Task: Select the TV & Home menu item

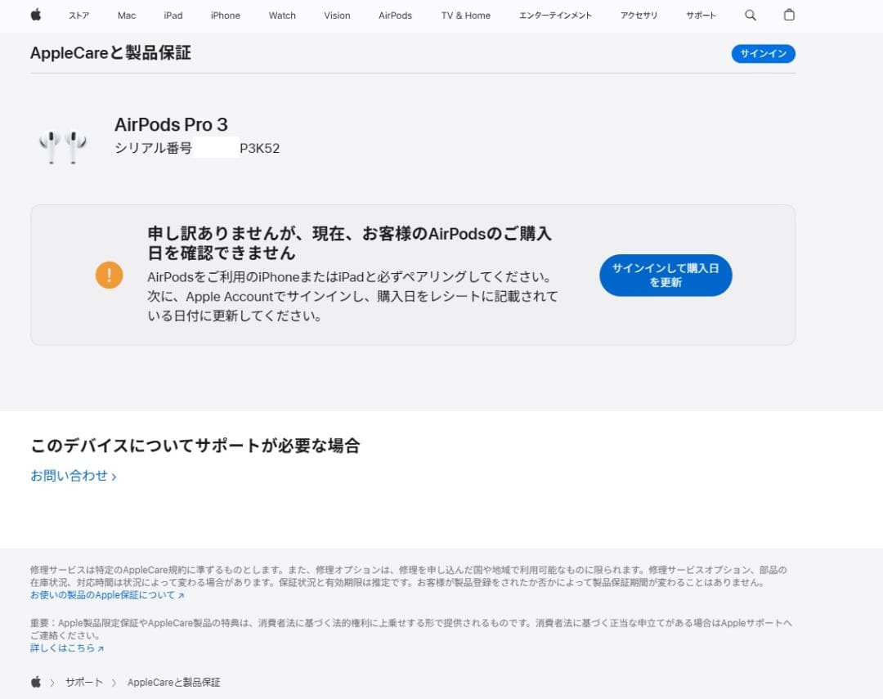Action: [464, 15]
